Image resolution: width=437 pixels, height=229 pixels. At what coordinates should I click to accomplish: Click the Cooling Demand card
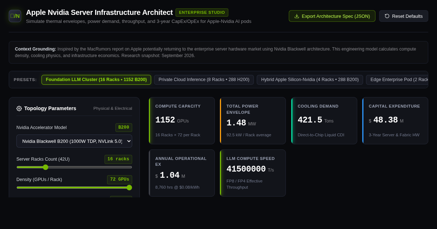pos(324,121)
